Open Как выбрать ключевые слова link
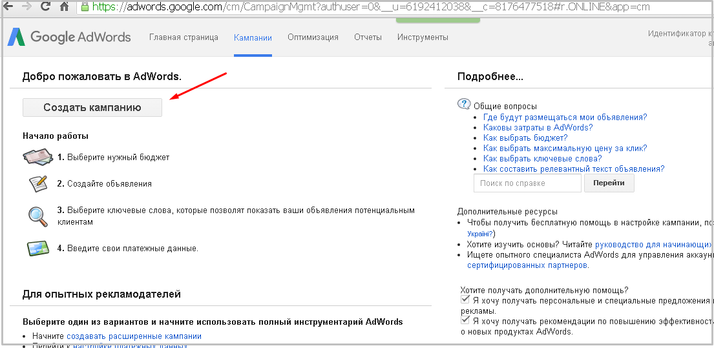This screenshot has width=714, height=348. 542,159
